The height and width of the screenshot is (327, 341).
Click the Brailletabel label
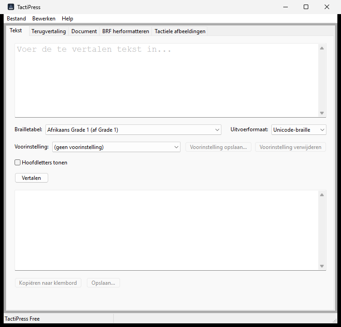click(28, 129)
